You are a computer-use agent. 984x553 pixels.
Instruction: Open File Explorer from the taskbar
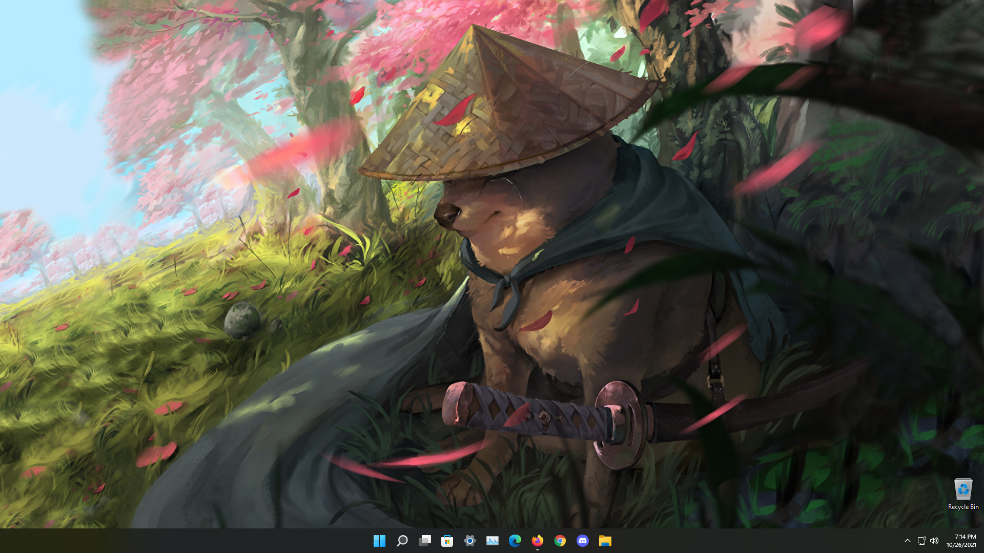click(x=605, y=541)
